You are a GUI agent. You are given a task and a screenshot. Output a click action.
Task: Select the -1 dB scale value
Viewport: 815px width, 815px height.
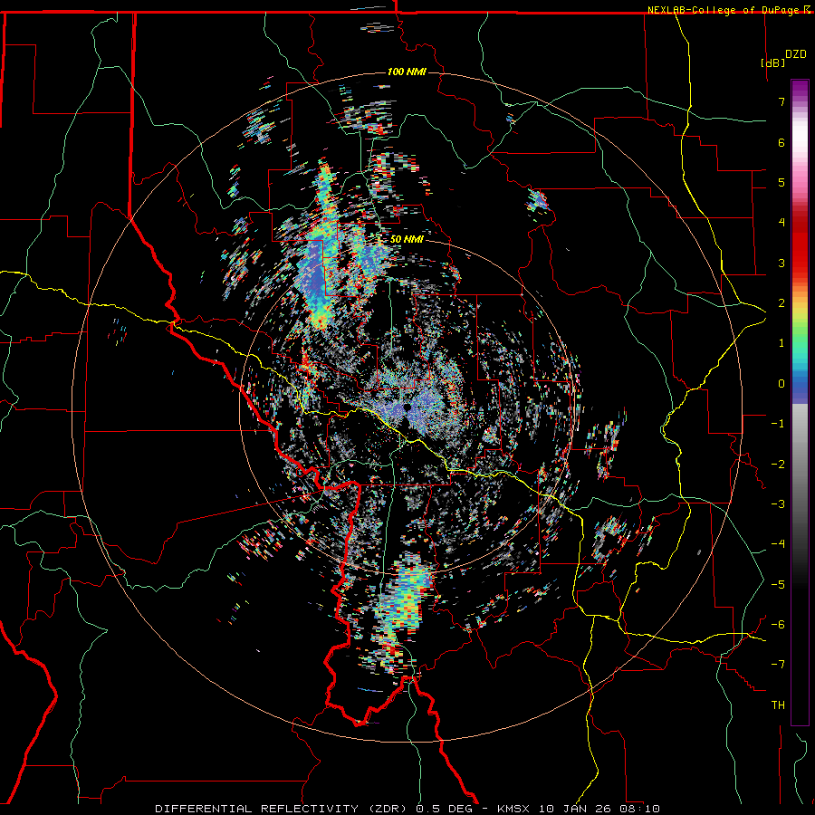click(778, 424)
